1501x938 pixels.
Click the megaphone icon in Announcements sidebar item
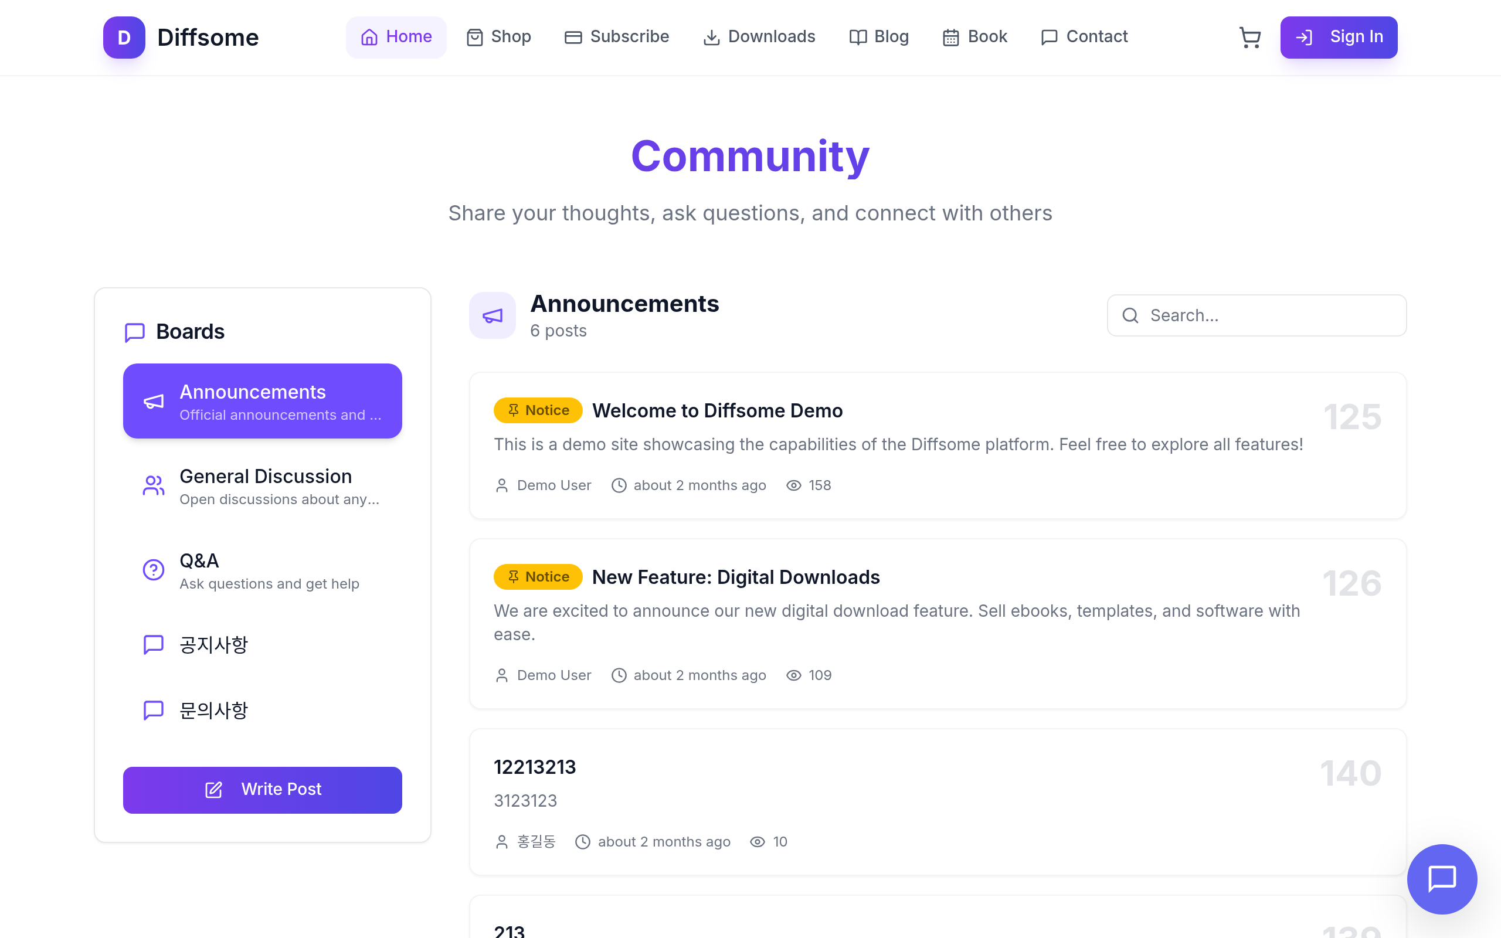[x=153, y=402]
